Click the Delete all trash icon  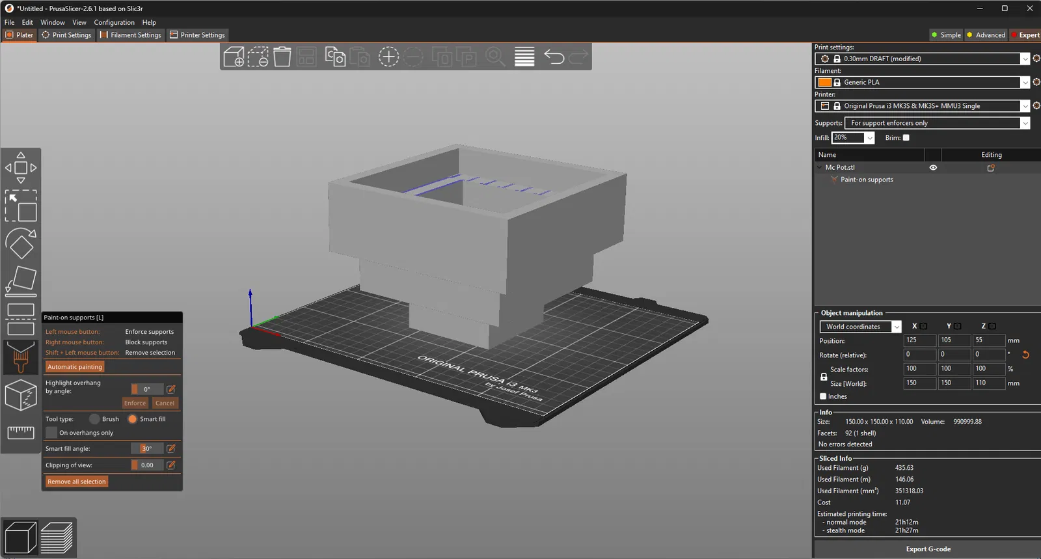click(282, 57)
